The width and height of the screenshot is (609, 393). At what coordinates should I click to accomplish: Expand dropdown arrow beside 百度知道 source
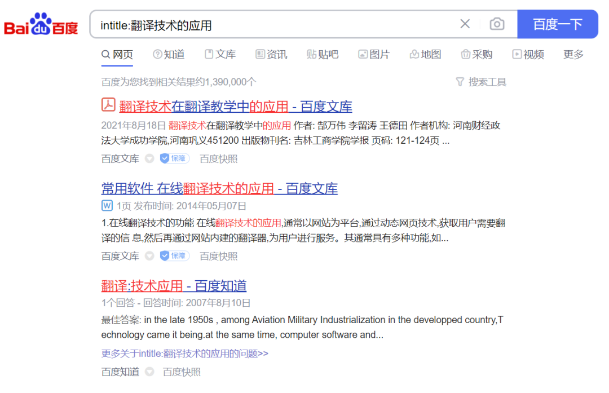[x=149, y=372]
